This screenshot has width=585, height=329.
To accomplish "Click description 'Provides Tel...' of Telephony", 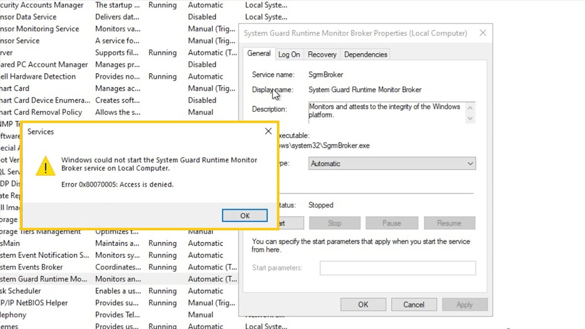I will point(118,314).
